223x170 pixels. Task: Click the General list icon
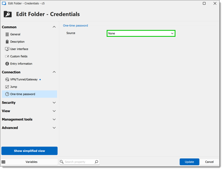(7, 34)
